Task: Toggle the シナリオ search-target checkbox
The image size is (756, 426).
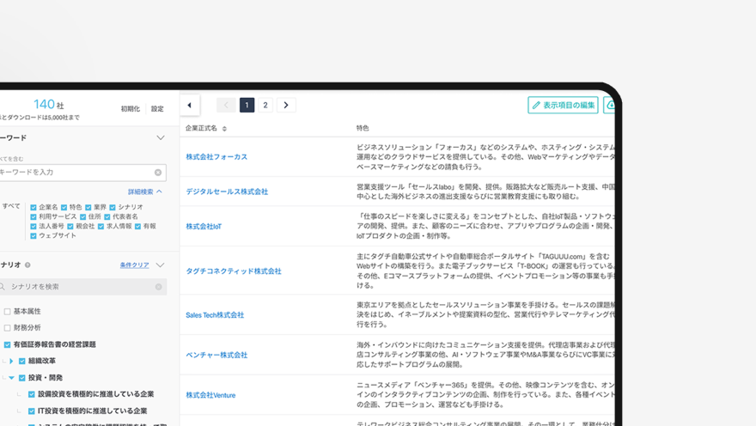Action: click(x=113, y=207)
